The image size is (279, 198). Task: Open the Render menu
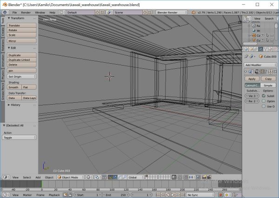[x=26, y=12]
